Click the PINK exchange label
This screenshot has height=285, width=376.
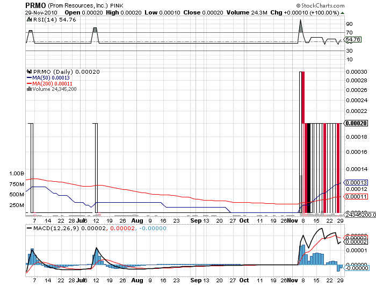[117, 5]
